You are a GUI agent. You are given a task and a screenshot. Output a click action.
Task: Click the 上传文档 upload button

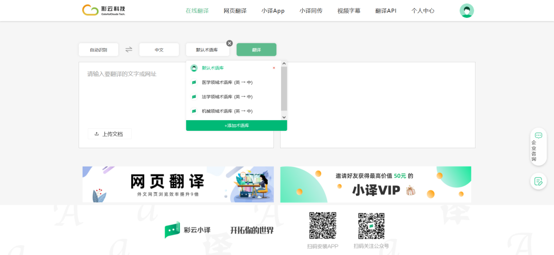click(x=110, y=134)
